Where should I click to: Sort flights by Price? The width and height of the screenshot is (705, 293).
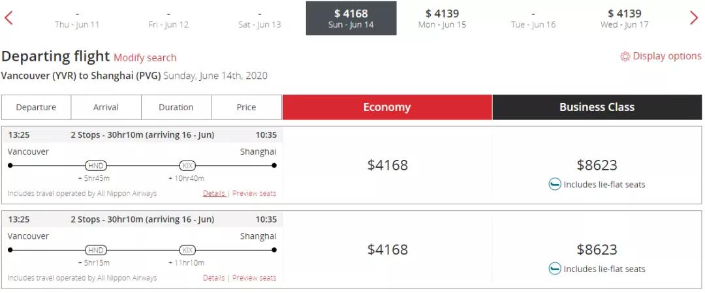[246, 107]
